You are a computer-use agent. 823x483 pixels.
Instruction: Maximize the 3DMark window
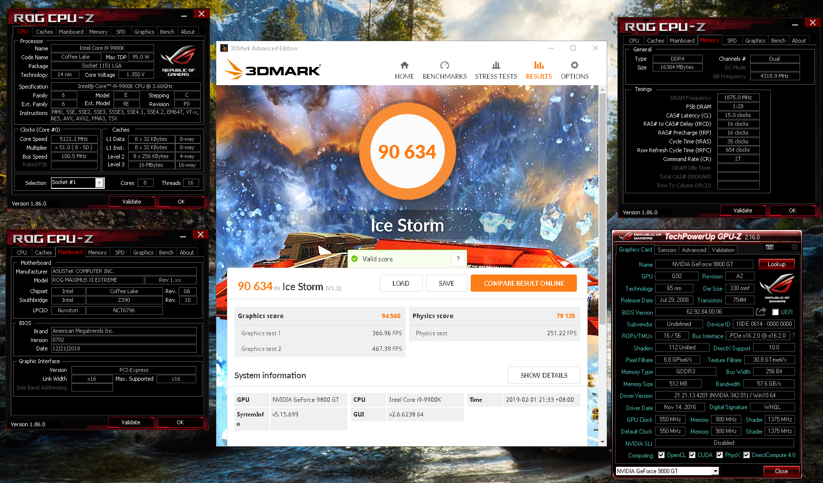coord(573,48)
